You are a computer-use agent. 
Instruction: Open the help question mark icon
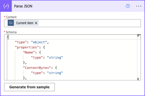pyautogui.click(x=128, y=6)
